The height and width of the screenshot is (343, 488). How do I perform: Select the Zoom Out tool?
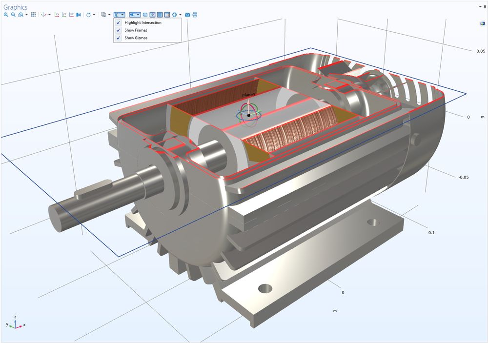pos(13,15)
